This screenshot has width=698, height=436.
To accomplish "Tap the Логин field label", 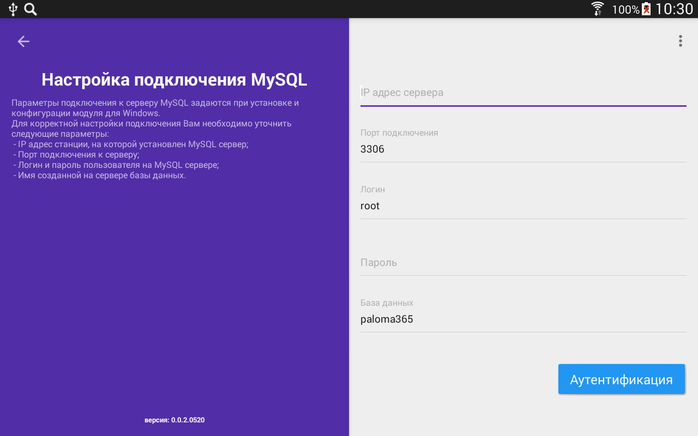I will coord(372,189).
